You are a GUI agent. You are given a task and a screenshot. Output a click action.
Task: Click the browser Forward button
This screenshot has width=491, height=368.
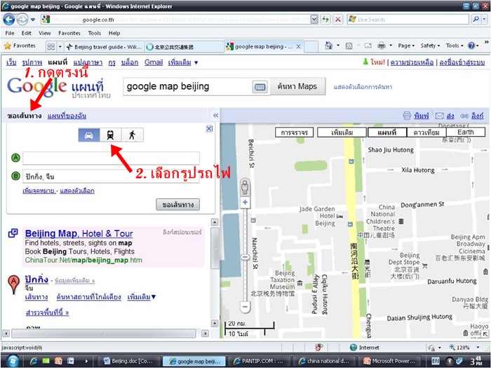[22, 20]
